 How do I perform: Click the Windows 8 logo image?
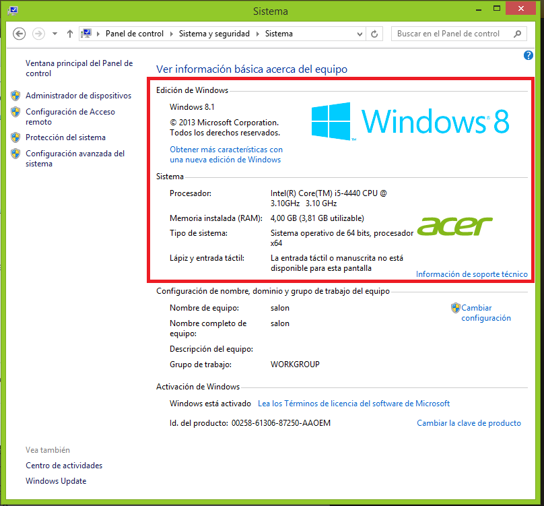click(410, 121)
